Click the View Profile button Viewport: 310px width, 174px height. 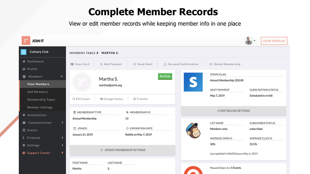[x=274, y=41]
